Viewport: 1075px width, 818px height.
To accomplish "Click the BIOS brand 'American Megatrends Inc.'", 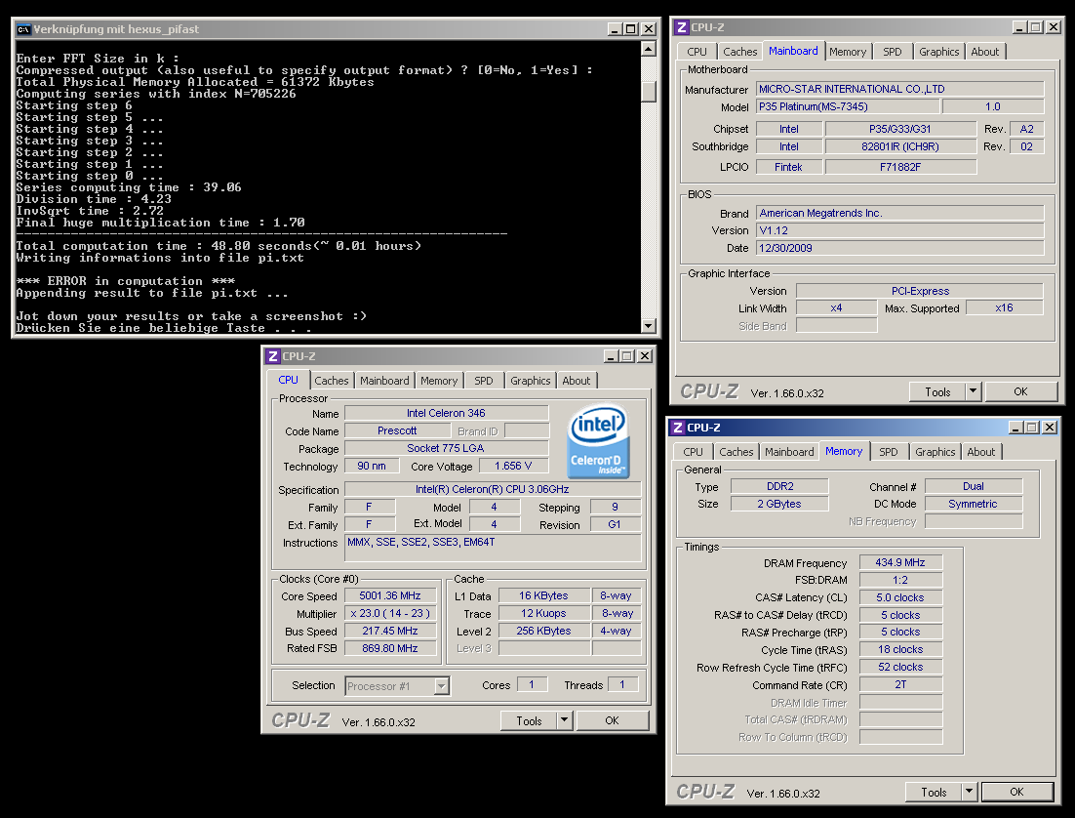I will [900, 214].
